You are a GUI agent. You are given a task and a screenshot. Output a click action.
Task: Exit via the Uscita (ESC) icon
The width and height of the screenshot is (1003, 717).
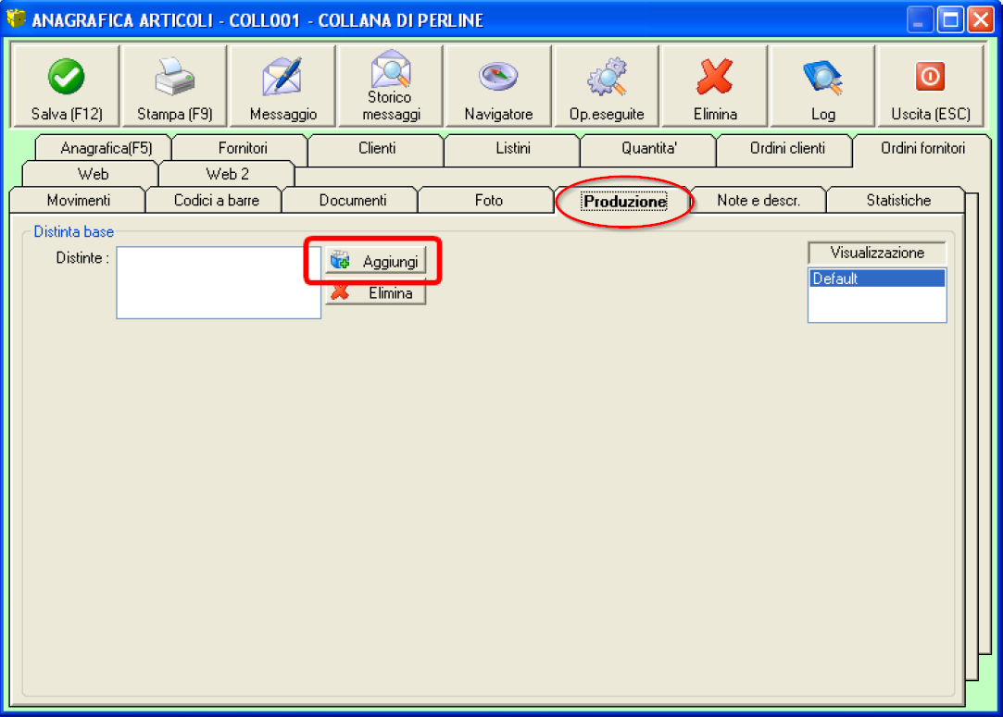(930, 78)
